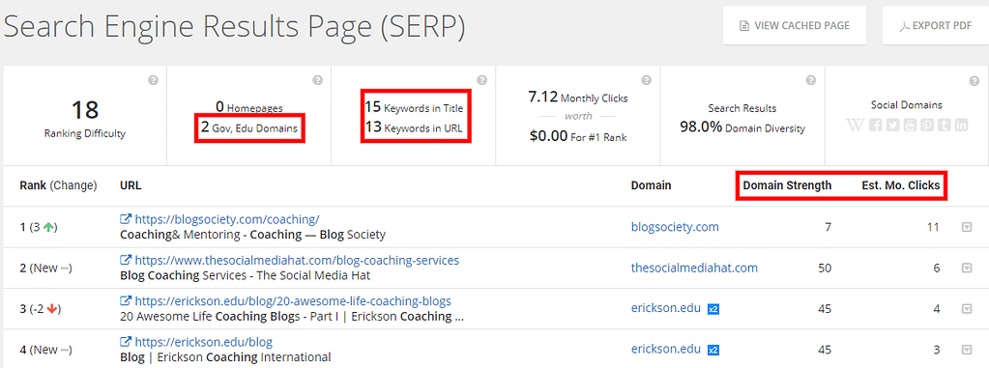Open the 20-awesome-life-coaching-blogs URL link
Screen dimensions: 989x368
tap(293, 301)
